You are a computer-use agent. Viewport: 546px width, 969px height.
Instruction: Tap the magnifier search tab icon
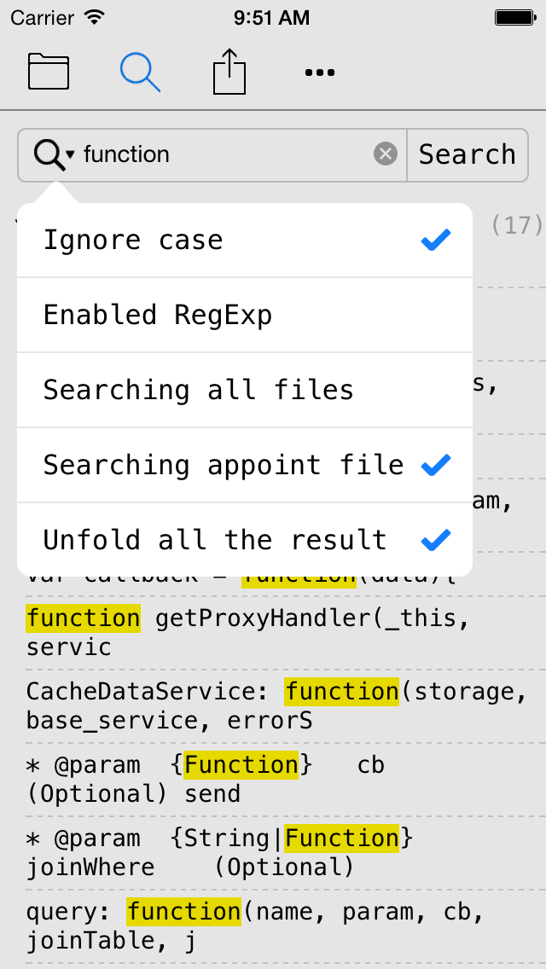140,72
